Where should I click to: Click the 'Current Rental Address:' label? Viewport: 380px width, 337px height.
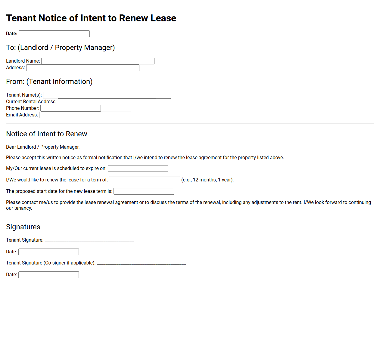[x=31, y=102]
